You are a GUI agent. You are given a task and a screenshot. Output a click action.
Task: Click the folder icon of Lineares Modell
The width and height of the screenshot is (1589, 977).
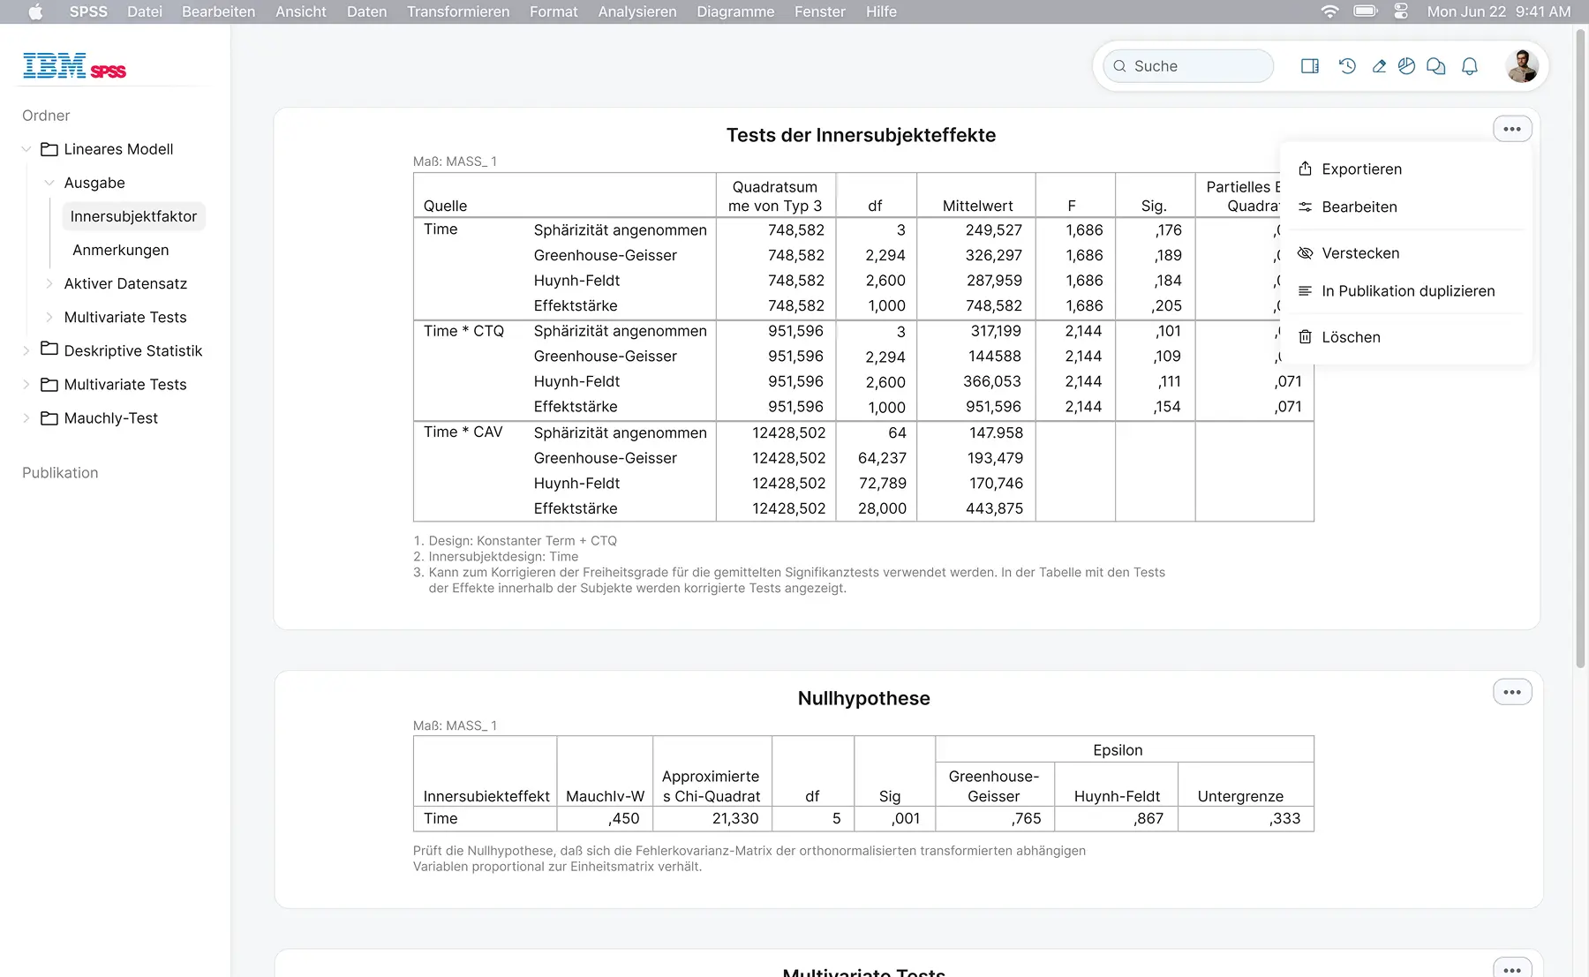[49, 149]
